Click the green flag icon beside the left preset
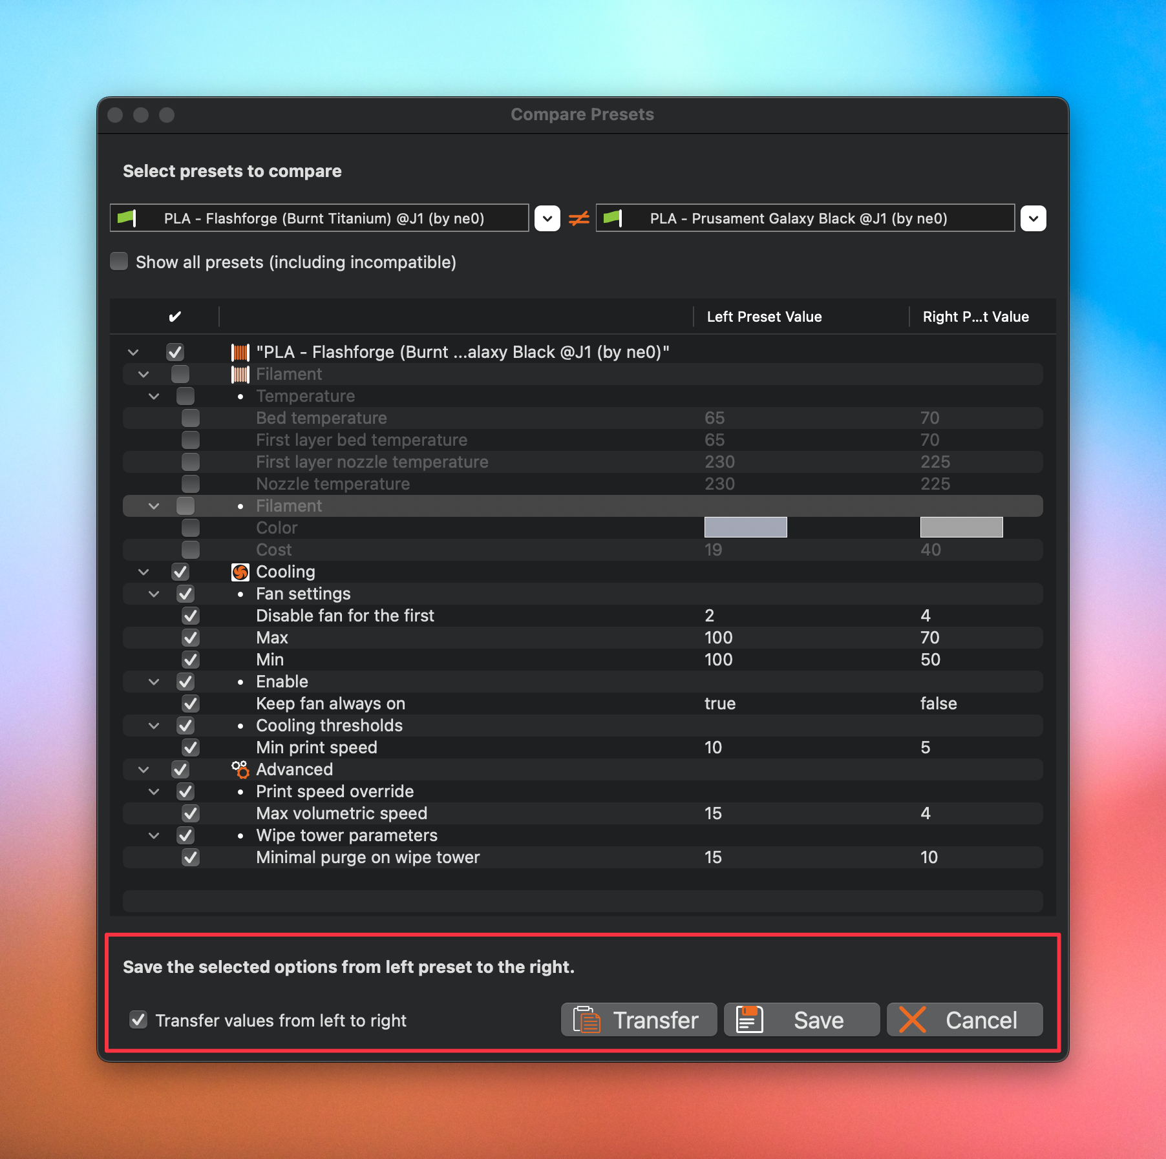Screen dimensions: 1166x1159 click(x=127, y=218)
